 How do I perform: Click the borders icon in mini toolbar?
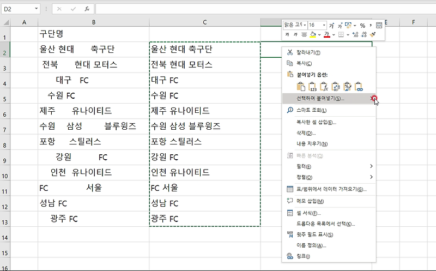click(x=341, y=34)
